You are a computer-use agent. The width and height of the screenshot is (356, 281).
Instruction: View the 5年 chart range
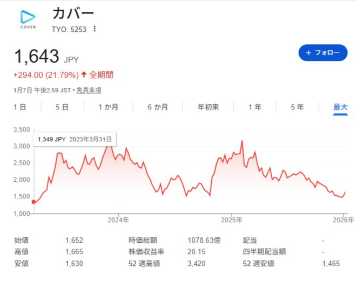click(x=297, y=107)
